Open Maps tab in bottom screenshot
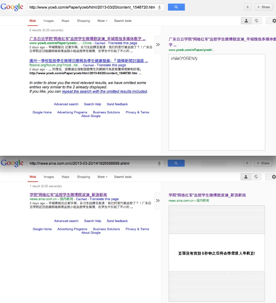276x303 pixels. [x=66, y=177]
